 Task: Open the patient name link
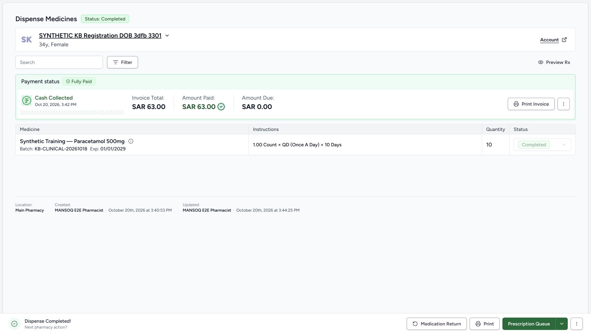click(100, 36)
